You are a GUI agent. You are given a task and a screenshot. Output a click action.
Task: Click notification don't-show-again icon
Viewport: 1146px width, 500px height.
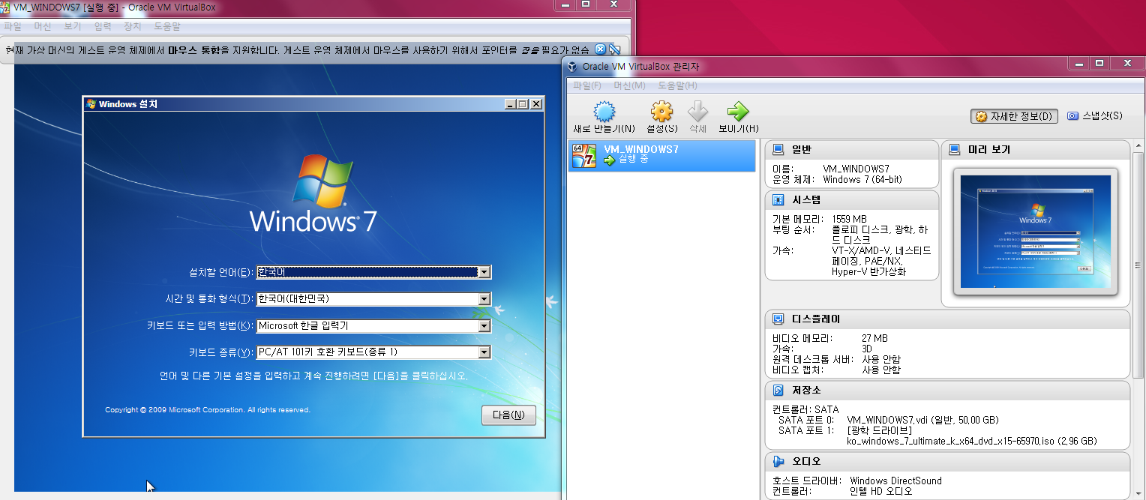pos(615,49)
